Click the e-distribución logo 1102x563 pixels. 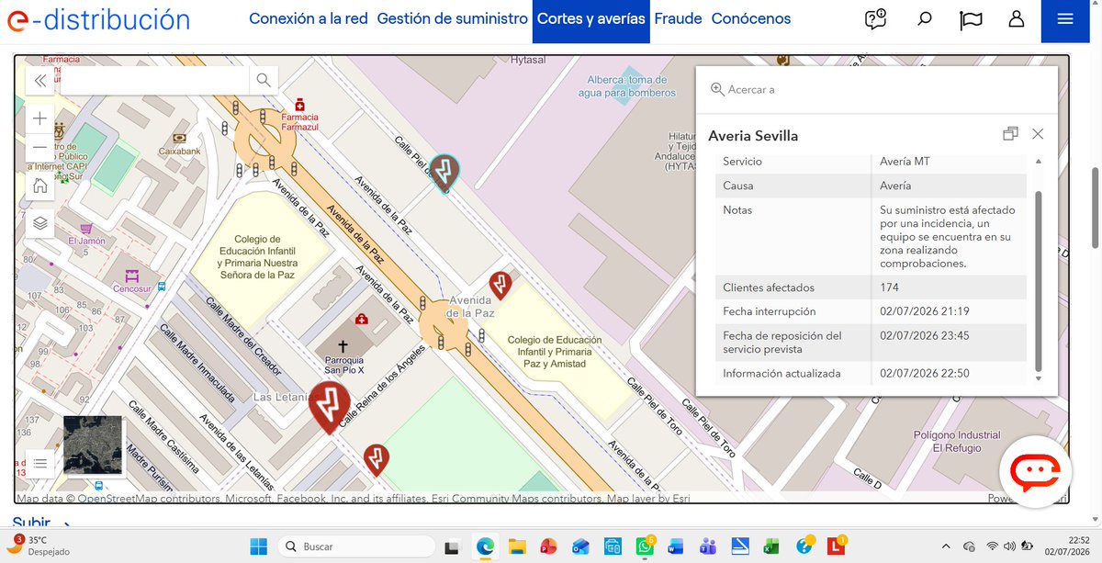pyautogui.click(x=97, y=18)
